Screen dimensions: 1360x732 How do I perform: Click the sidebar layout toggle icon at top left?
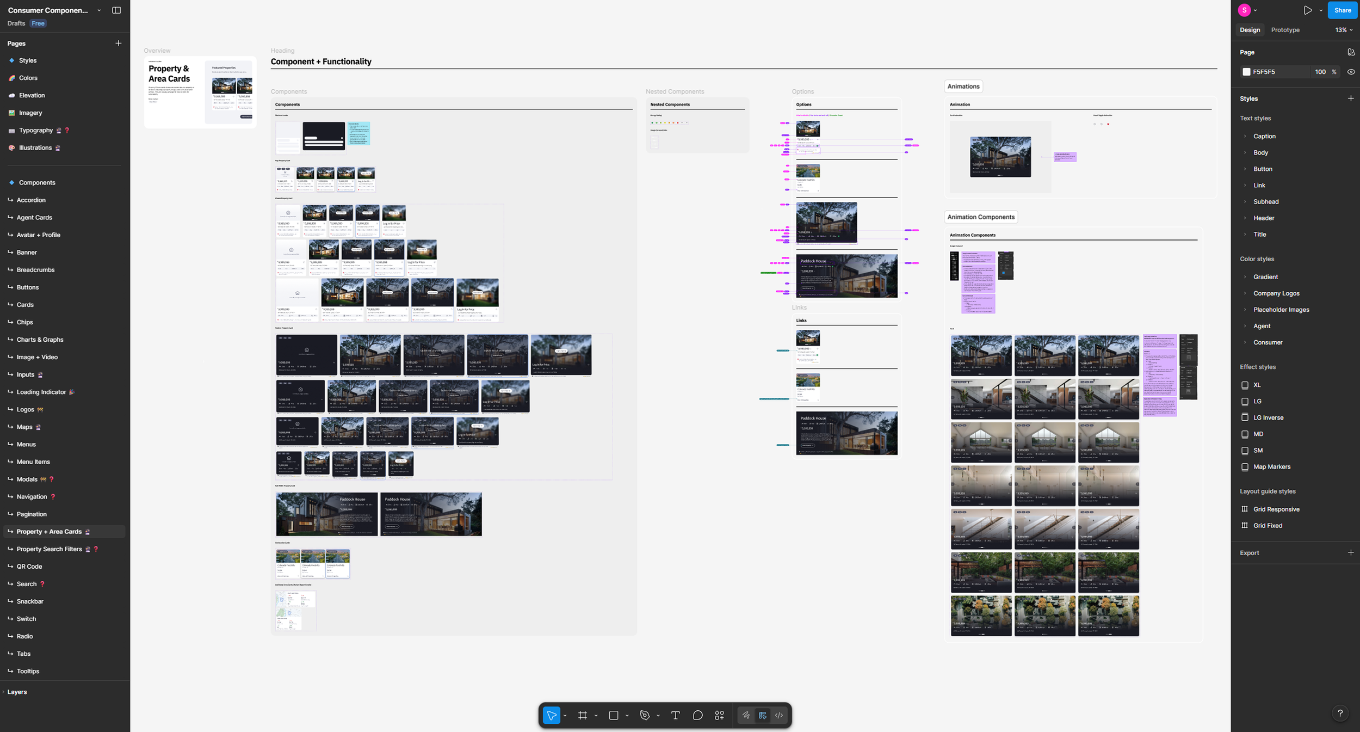click(x=116, y=10)
